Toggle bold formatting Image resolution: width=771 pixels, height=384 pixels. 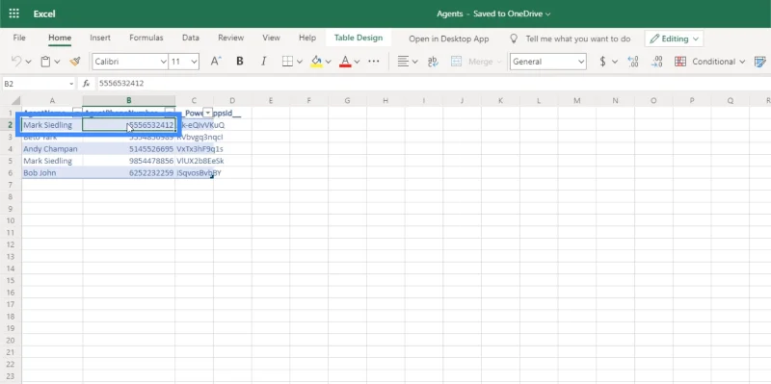[240, 62]
